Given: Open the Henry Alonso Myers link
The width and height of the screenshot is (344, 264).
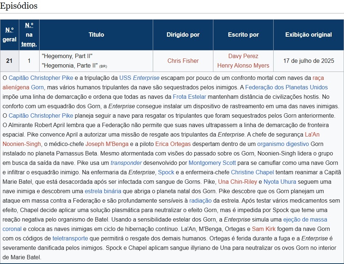Looking at the screenshot, I should pyautogui.click(x=243, y=65).
